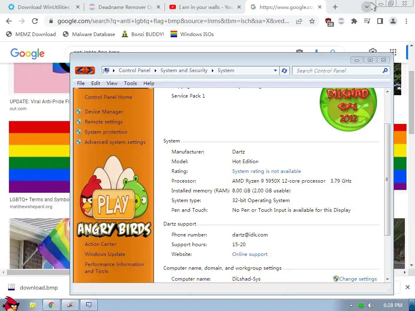Refresh the Control Panel address bar
Screen dimensions: 415x311
[284, 70]
